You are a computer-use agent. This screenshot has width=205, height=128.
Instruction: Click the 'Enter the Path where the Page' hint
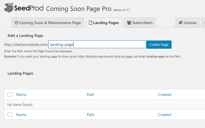point(38,51)
